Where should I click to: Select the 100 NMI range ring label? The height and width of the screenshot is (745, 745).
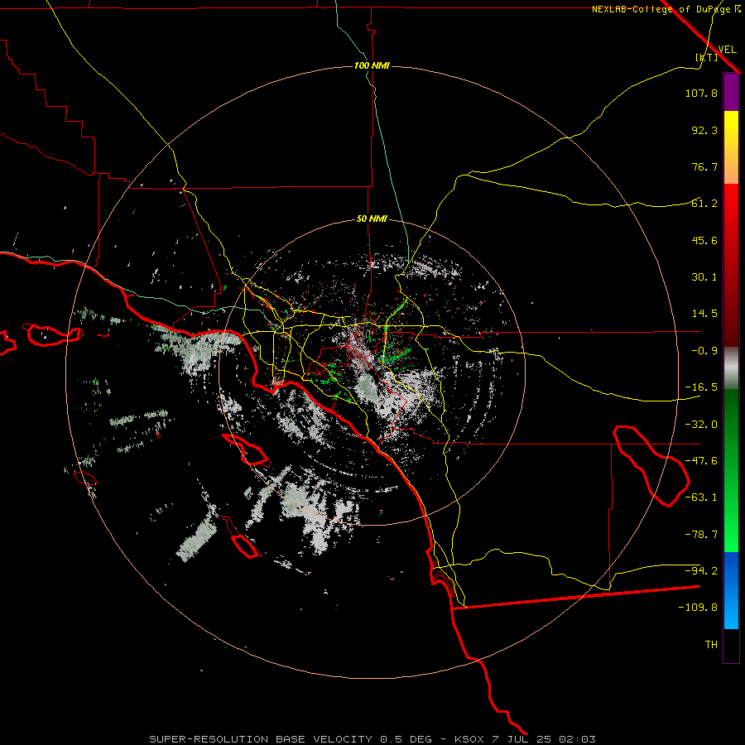(372, 65)
